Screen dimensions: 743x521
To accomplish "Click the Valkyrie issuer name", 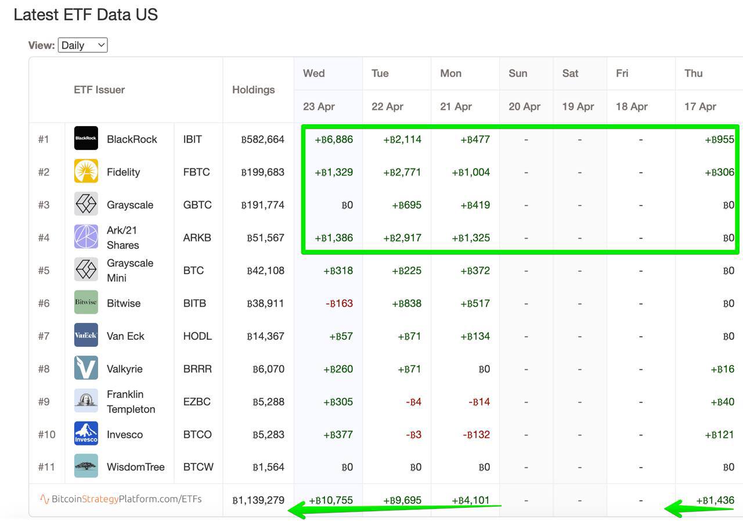I will click(x=125, y=369).
